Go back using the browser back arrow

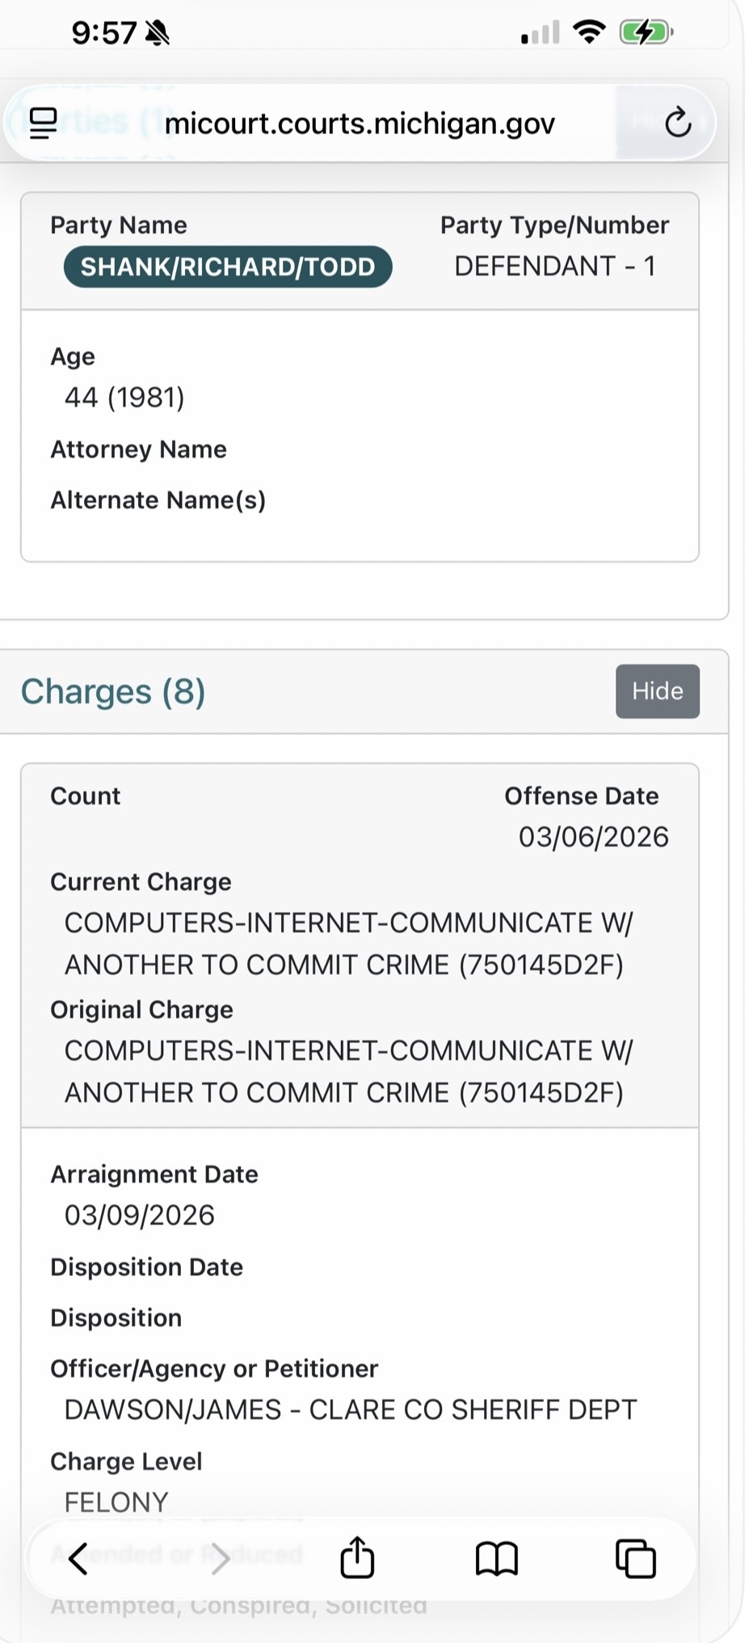78,1557
